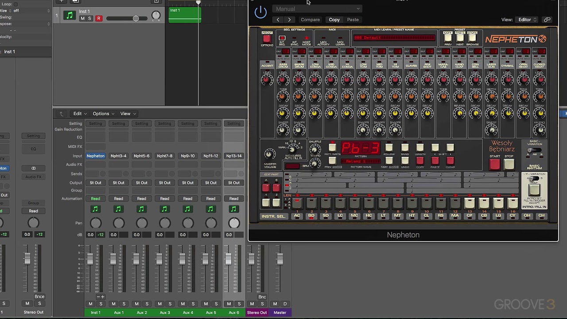Click the plugin link chain icon
The width and height of the screenshot is (567, 319).
547,19
